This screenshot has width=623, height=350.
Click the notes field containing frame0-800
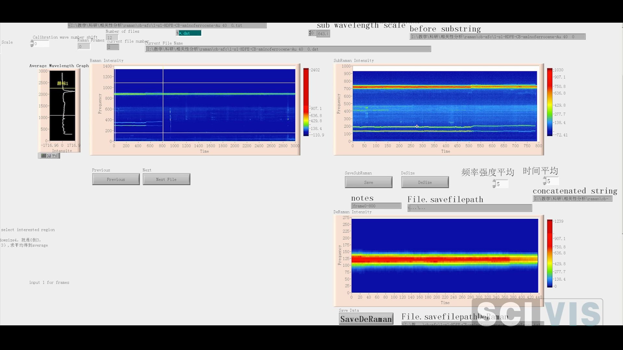coord(376,206)
